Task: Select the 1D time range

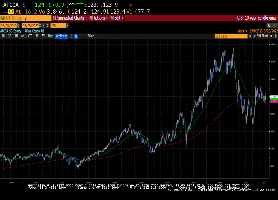Action: pos(3,36)
